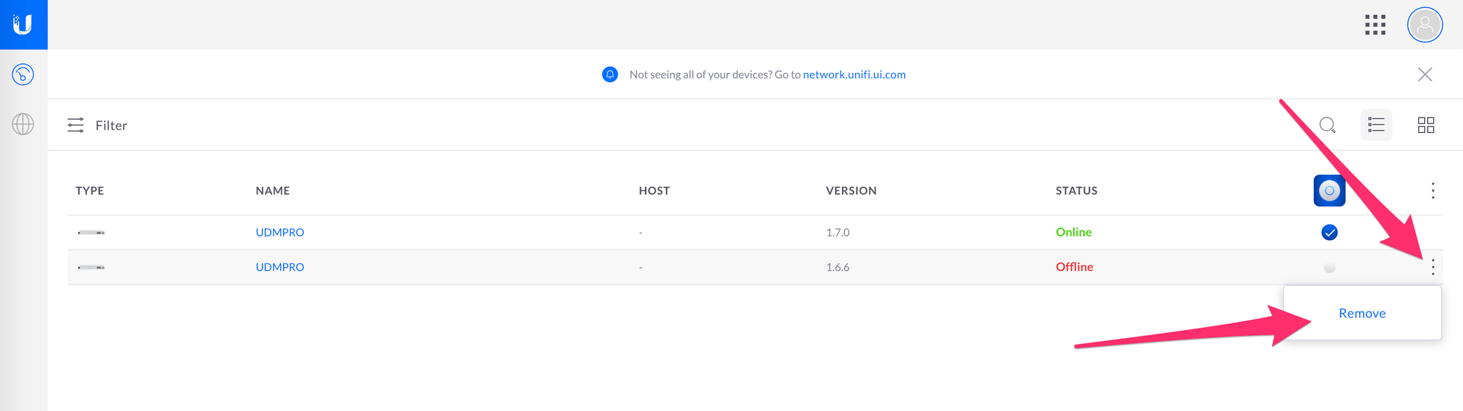Click the search magnifier icon

coord(1327,125)
